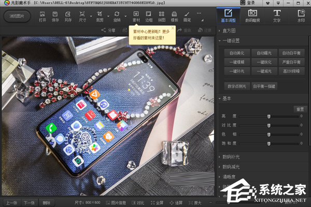Click the 对比度 contrast slider handle
This screenshot has width=311, height=207.
[x=268, y=125]
